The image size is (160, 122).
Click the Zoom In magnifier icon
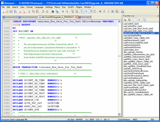(63, 11)
